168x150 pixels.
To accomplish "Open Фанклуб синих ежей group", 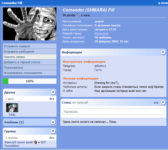I will click(21, 142).
